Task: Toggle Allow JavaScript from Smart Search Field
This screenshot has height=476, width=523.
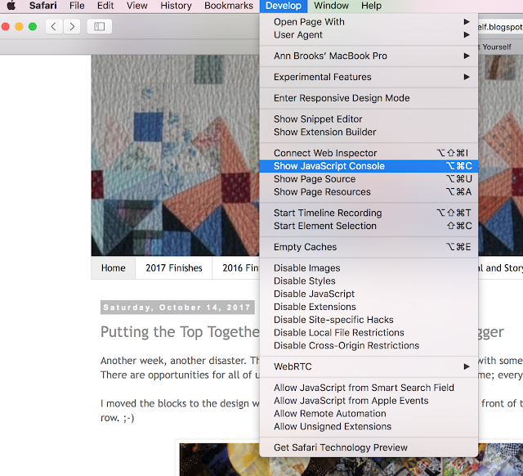Action: coord(369,388)
